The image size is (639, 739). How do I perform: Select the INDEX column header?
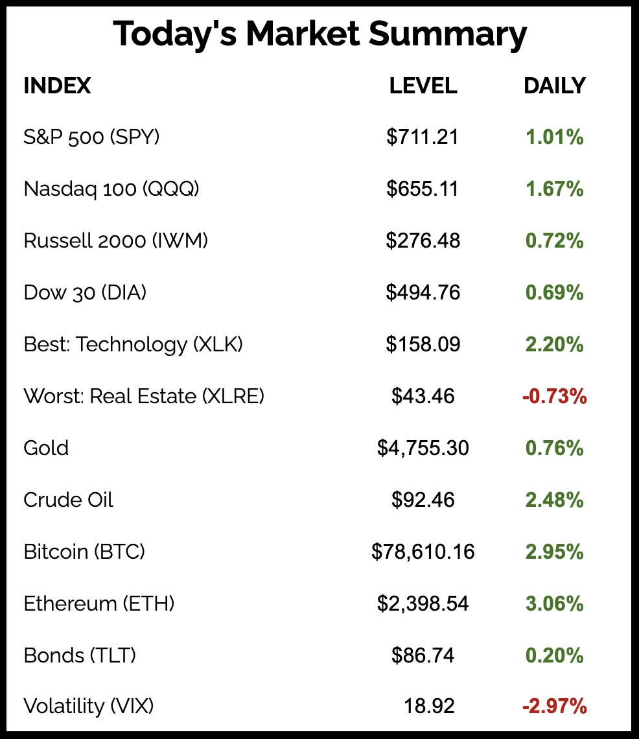tap(57, 86)
